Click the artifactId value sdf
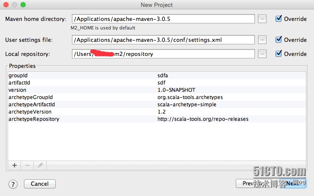Screen dimensions: 314x196 click(161, 82)
